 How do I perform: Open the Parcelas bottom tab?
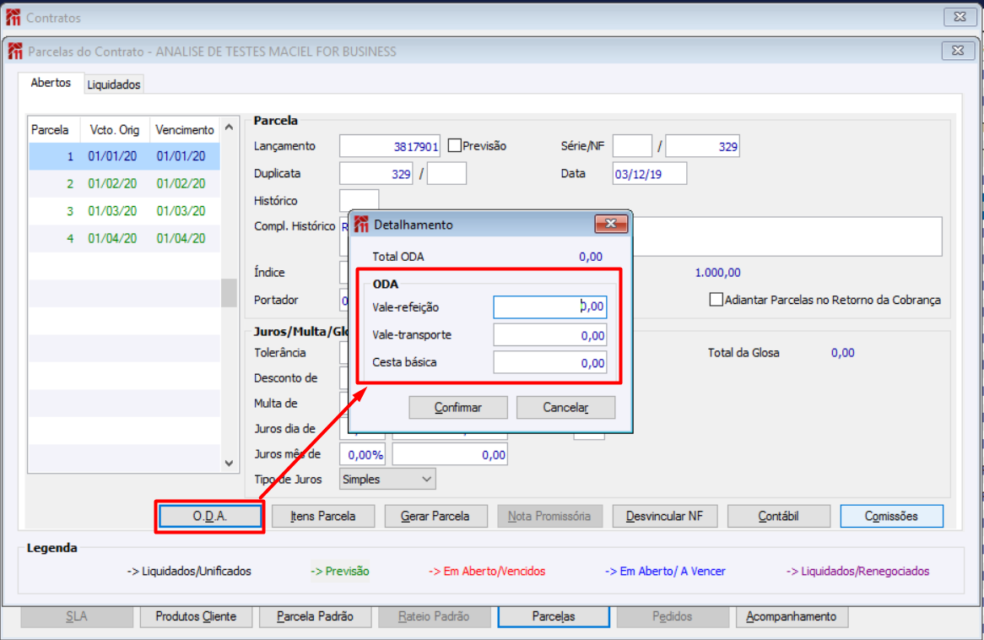click(554, 616)
